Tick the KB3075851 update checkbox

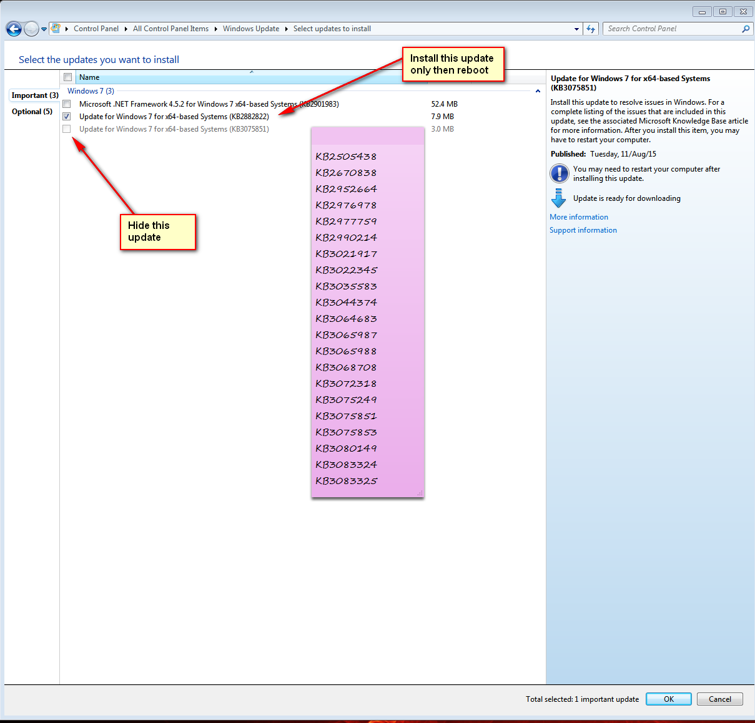pyautogui.click(x=67, y=129)
